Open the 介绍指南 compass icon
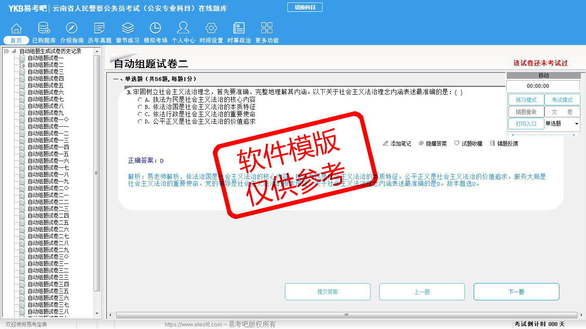The image size is (586, 329). tap(72, 29)
